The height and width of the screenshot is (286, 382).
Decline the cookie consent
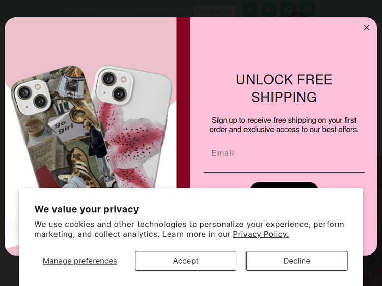[296, 261]
